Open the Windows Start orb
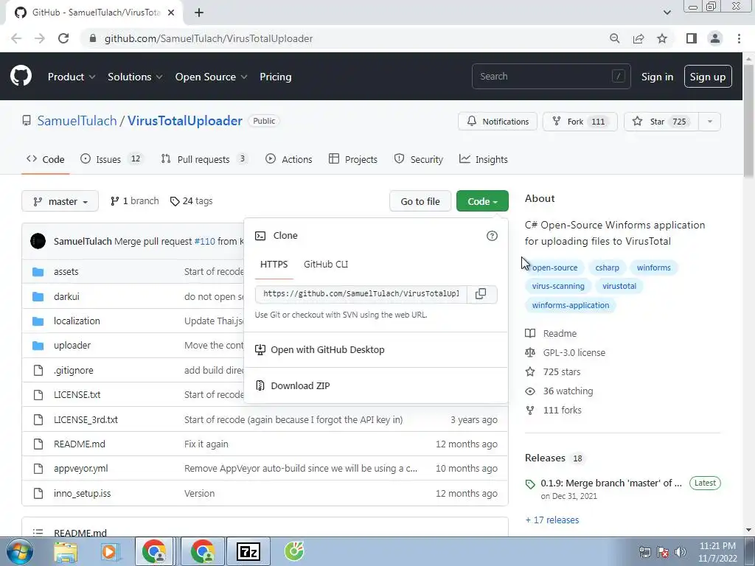Viewport: 755px width, 566px height. [x=20, y=551]
